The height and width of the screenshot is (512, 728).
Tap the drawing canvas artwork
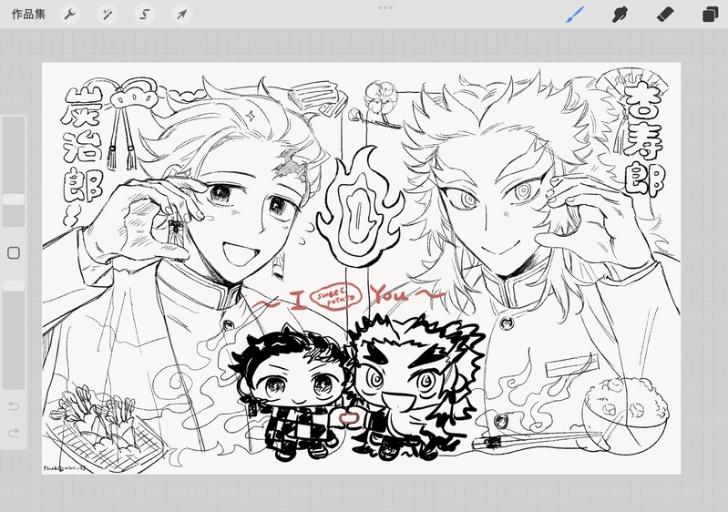click(361, 269)
